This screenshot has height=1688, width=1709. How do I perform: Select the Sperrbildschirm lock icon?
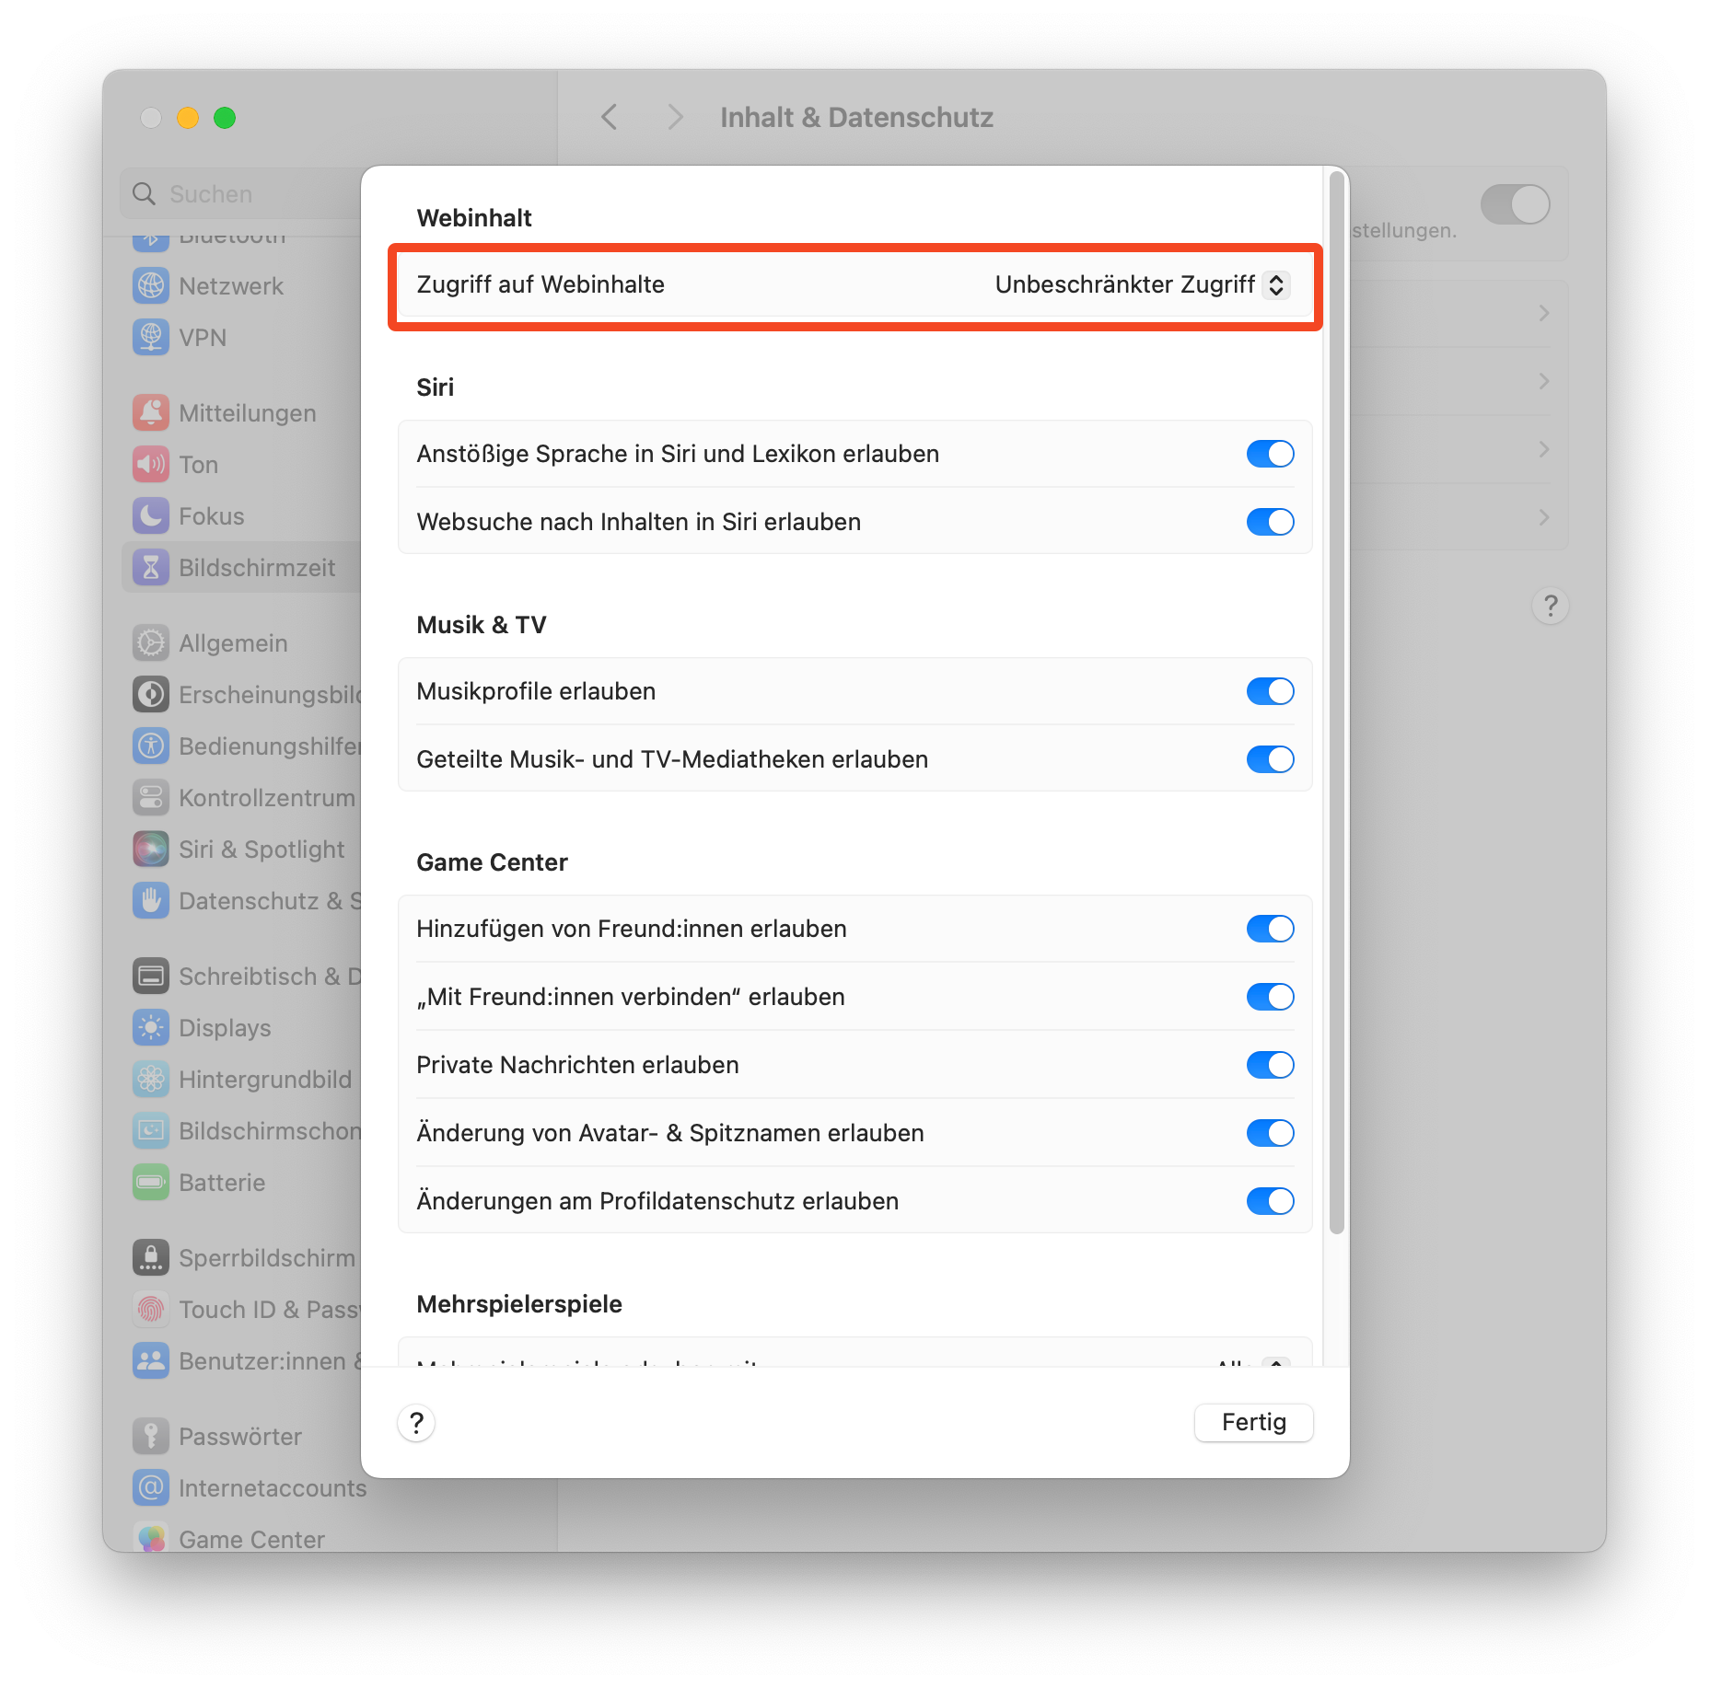tap(151, 1258)
